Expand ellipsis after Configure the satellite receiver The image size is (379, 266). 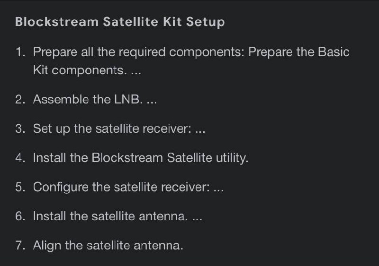tap(219, 188)
